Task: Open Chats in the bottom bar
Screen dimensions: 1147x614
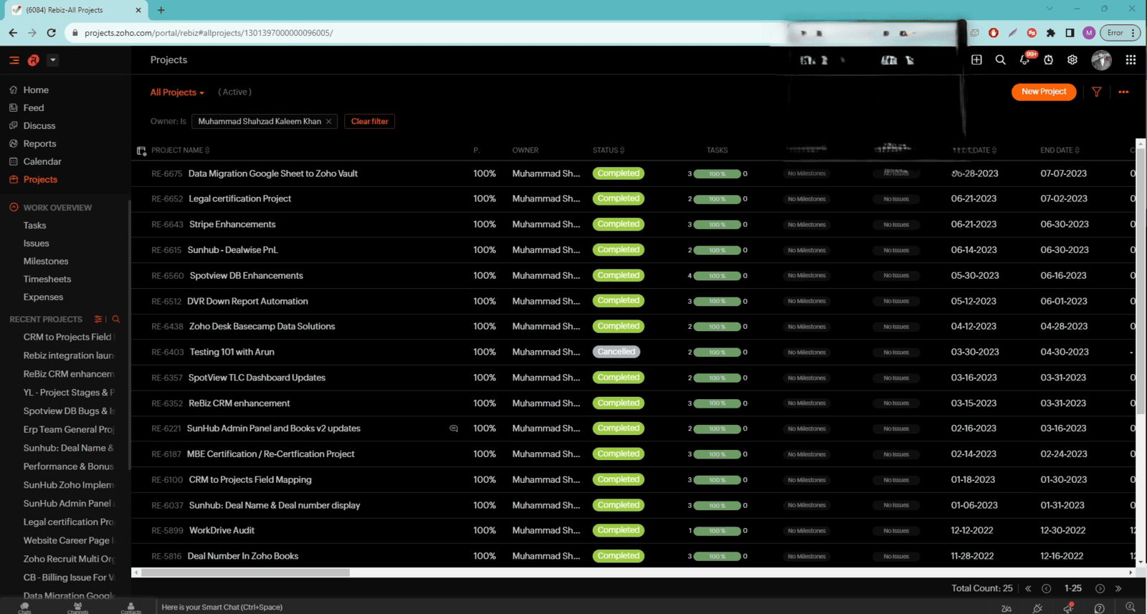Action: point(25,608)
